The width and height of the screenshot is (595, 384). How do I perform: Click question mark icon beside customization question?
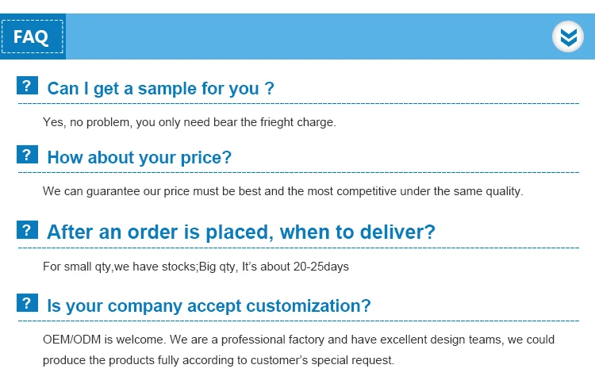(27, 303)
